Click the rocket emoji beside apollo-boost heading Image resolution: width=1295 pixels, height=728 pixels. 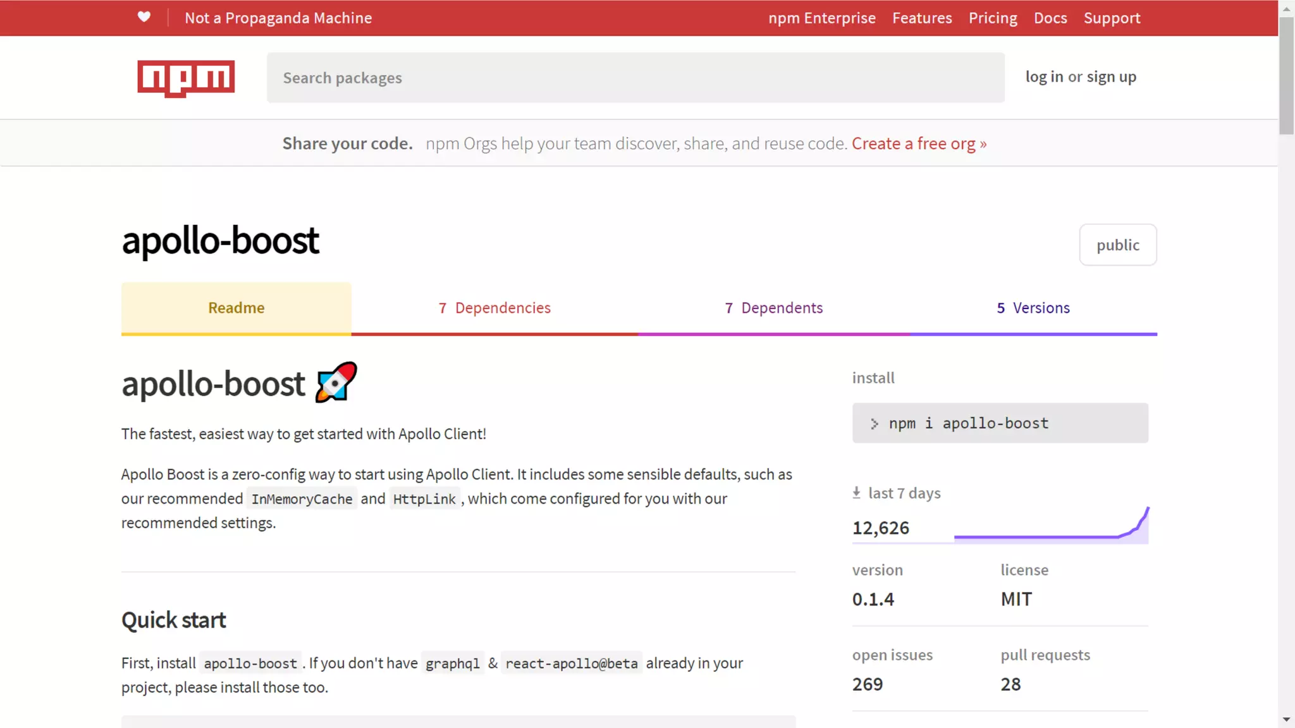pyautogui.click(x=336, y=382)
